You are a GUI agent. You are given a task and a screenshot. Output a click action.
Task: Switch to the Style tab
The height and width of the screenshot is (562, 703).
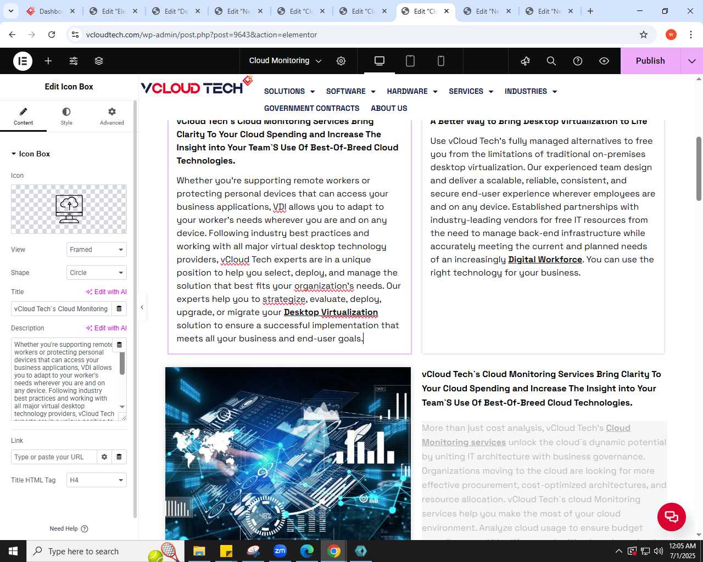(x=66, y=116)
